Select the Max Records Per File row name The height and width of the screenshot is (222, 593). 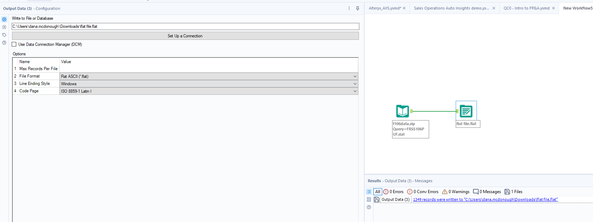click(x=38, y=69)
